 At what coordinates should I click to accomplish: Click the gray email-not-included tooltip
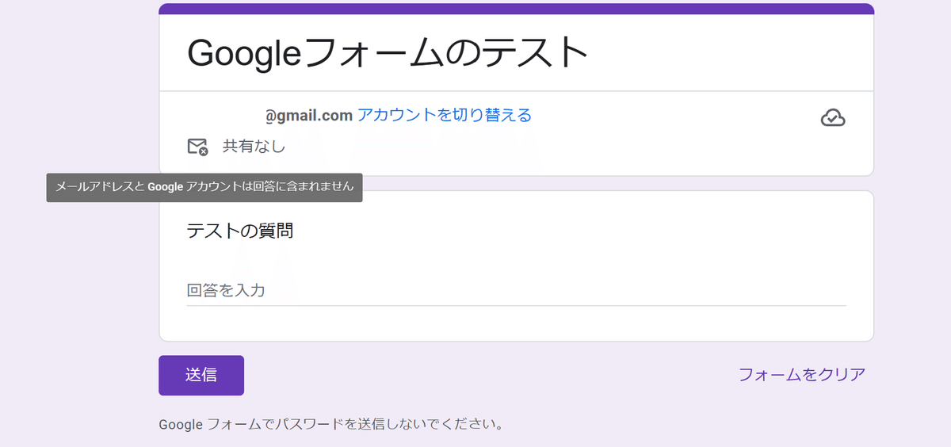coord(204,188)
